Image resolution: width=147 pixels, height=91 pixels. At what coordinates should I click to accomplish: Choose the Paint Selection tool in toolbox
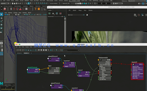[2, 21]
